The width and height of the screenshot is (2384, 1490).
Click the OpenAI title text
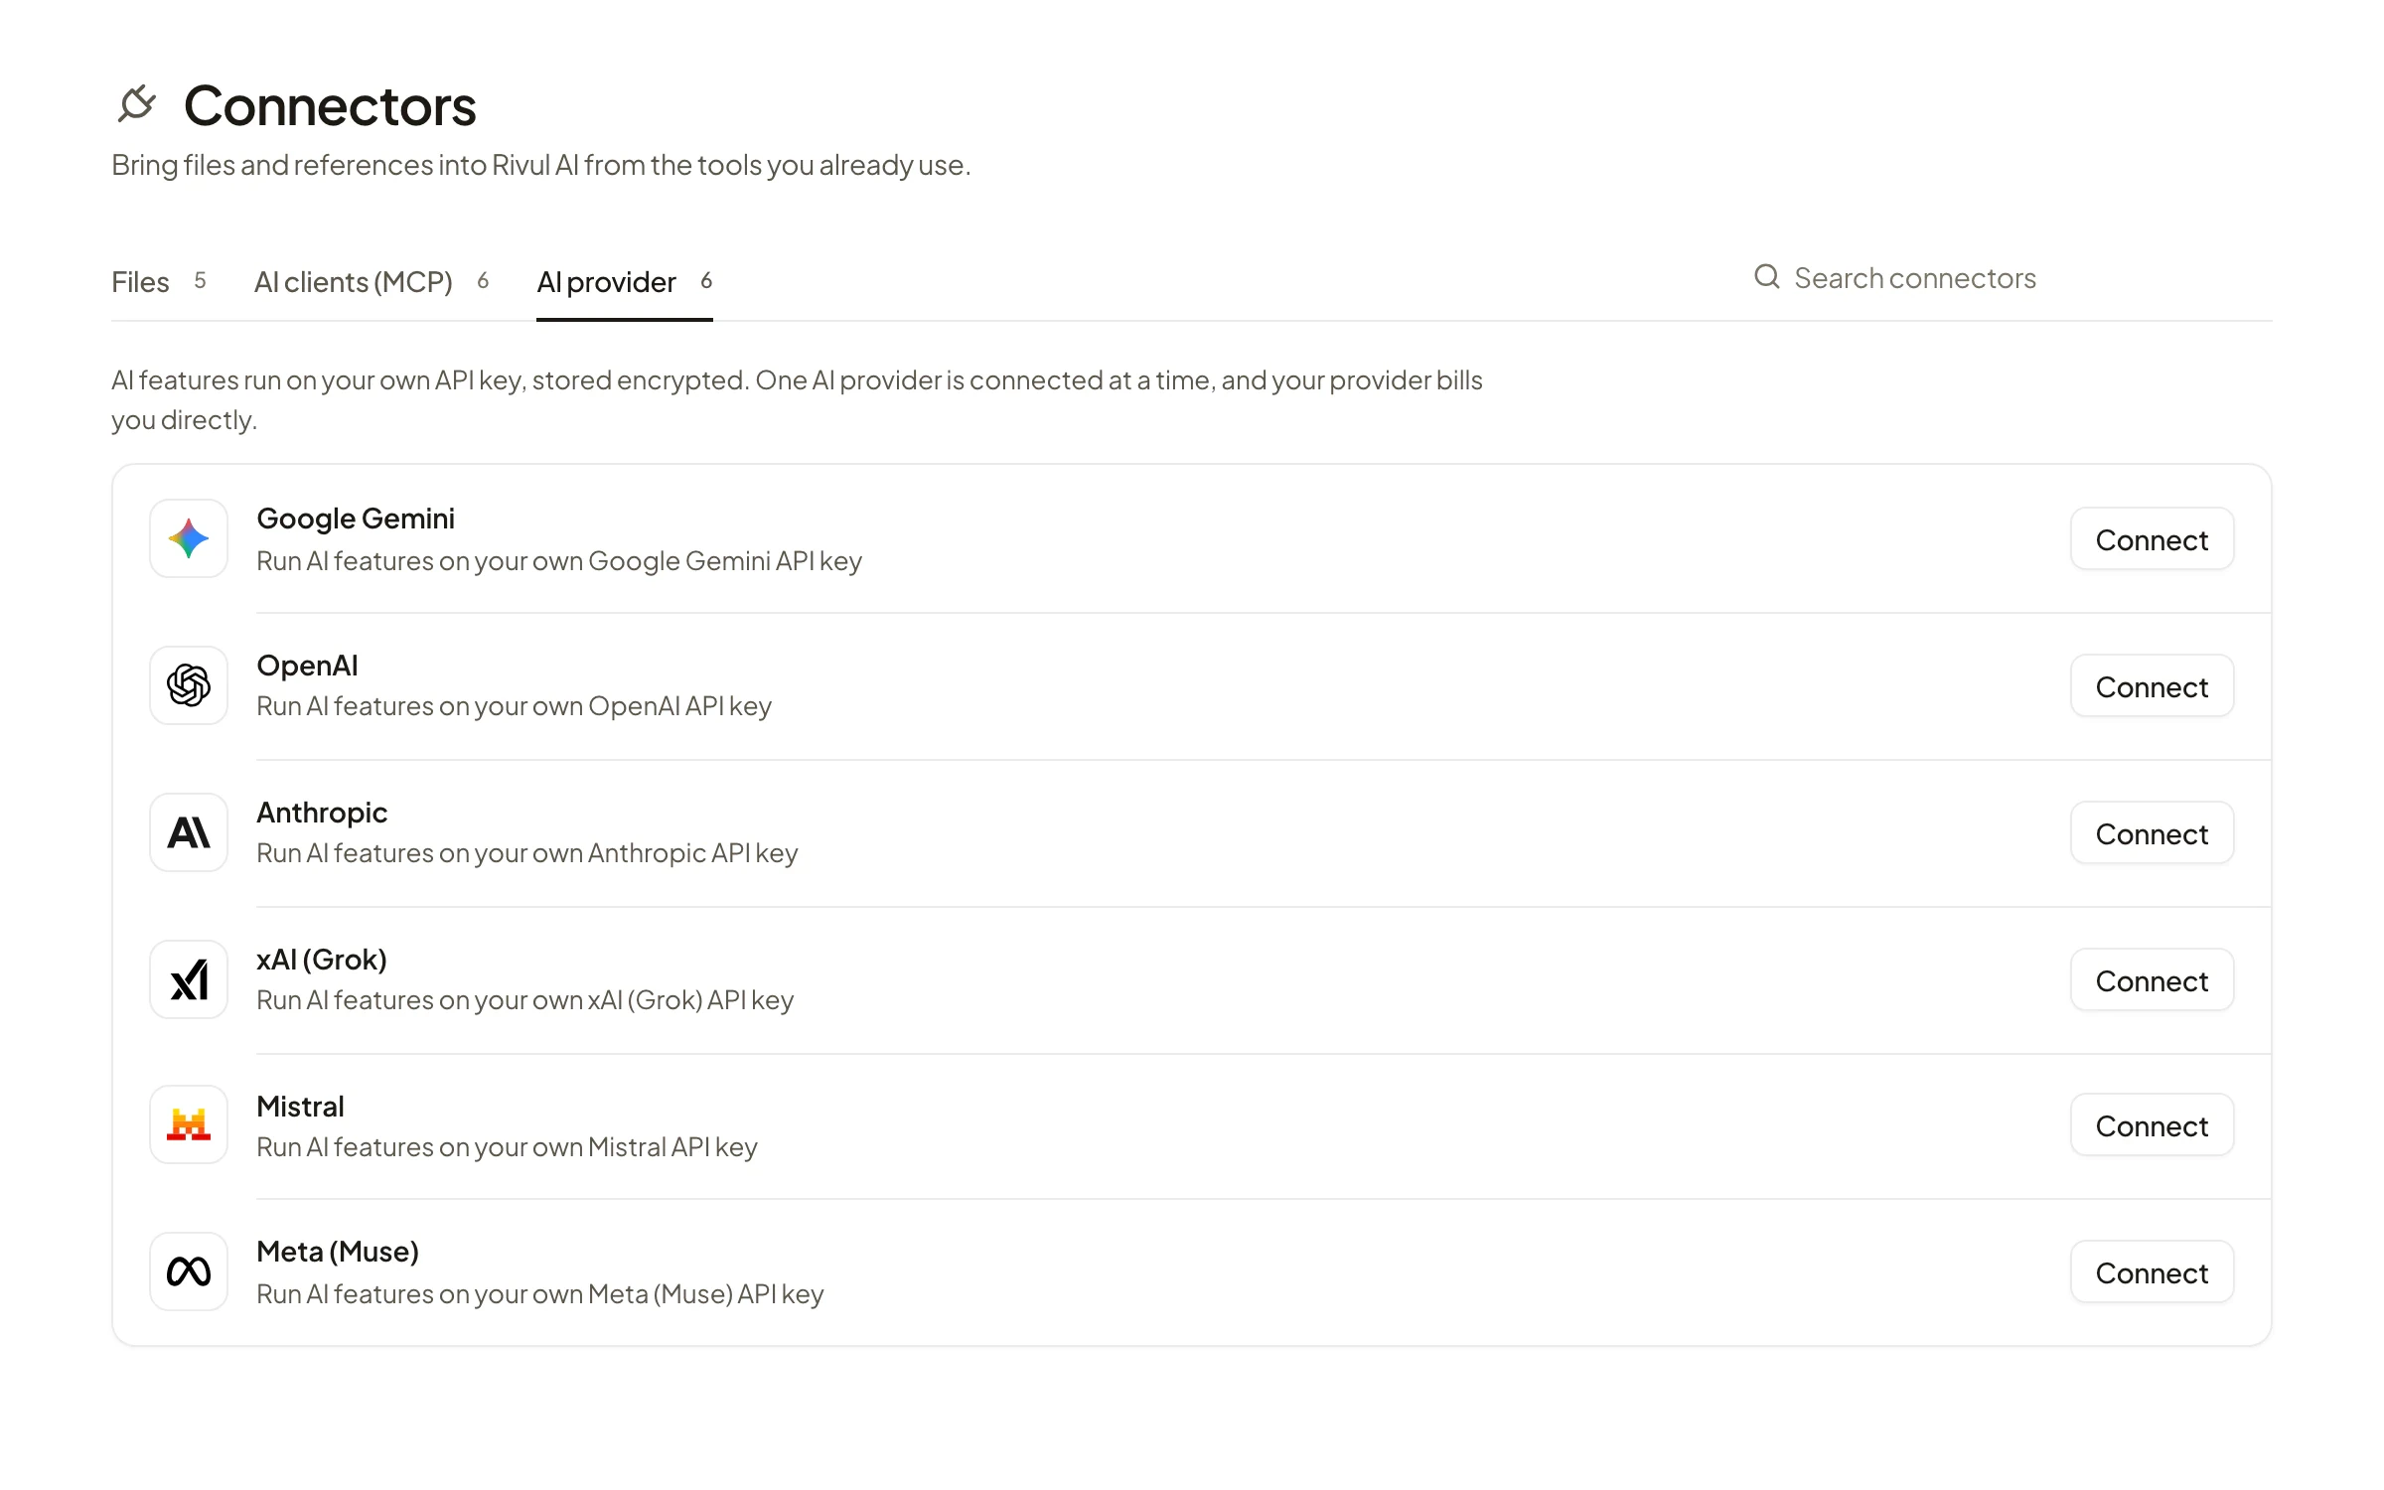pyautogui.click(x=307, y=666)
